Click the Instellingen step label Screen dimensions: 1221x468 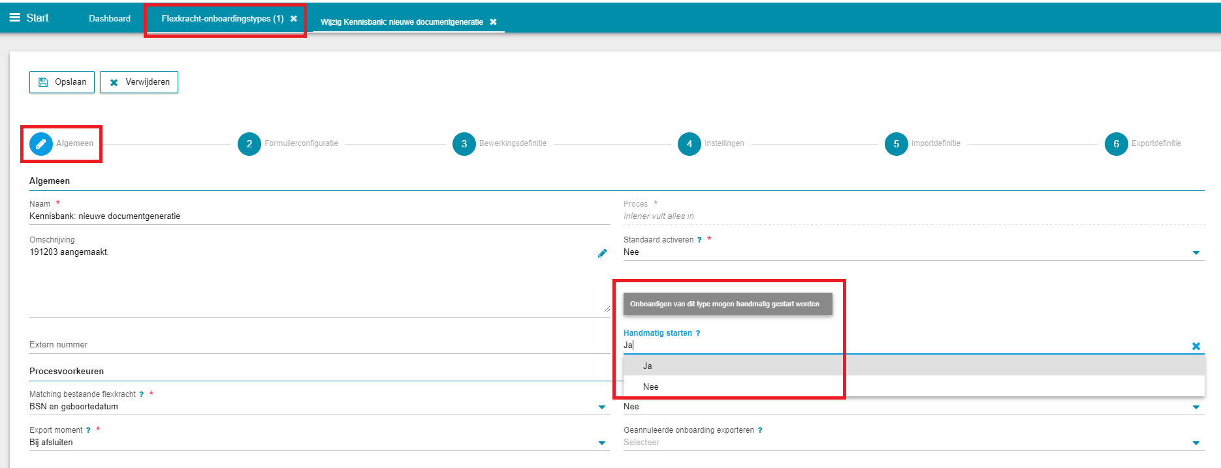724,143
